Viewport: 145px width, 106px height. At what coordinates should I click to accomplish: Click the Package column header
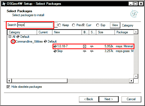(124, 32)
